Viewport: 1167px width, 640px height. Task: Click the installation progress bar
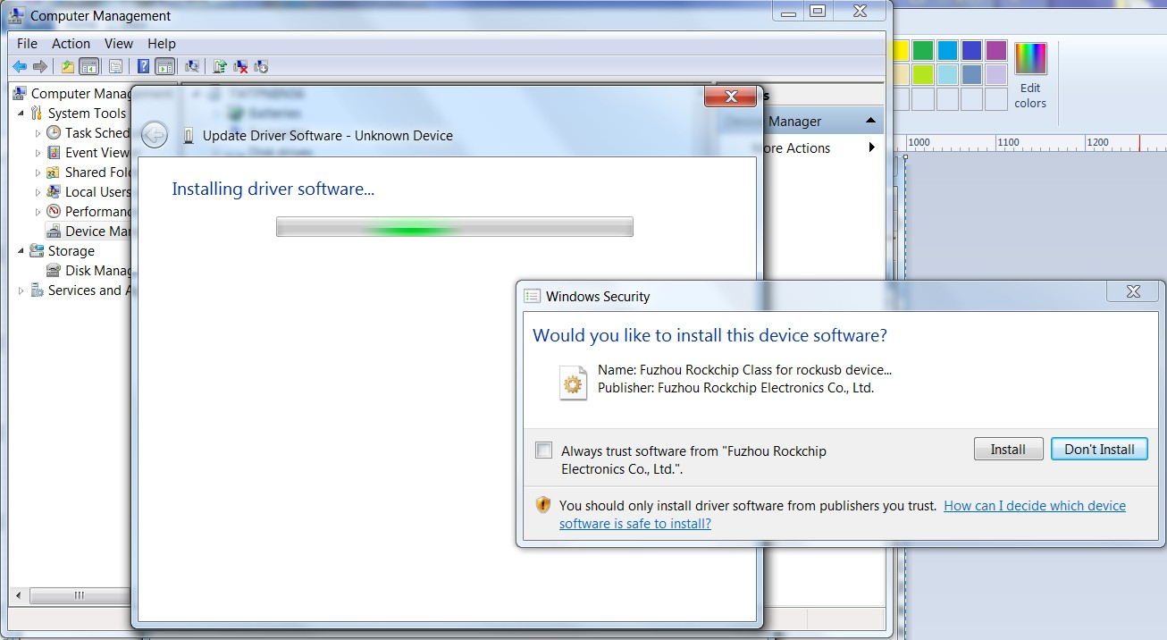click(x=455, y=227)
